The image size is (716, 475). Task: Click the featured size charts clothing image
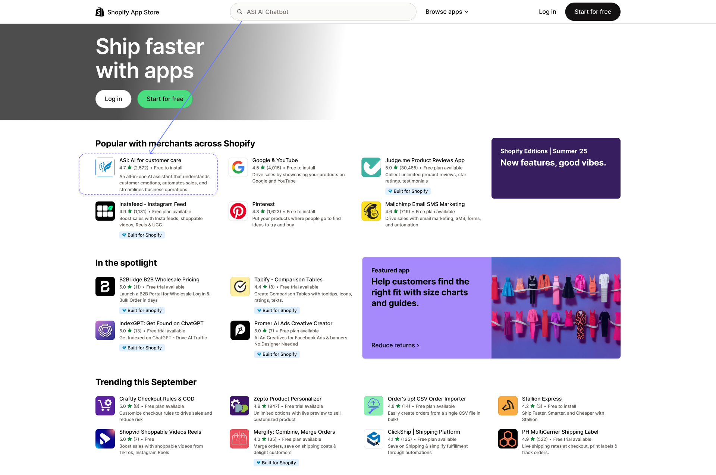(x=556, y=308)
